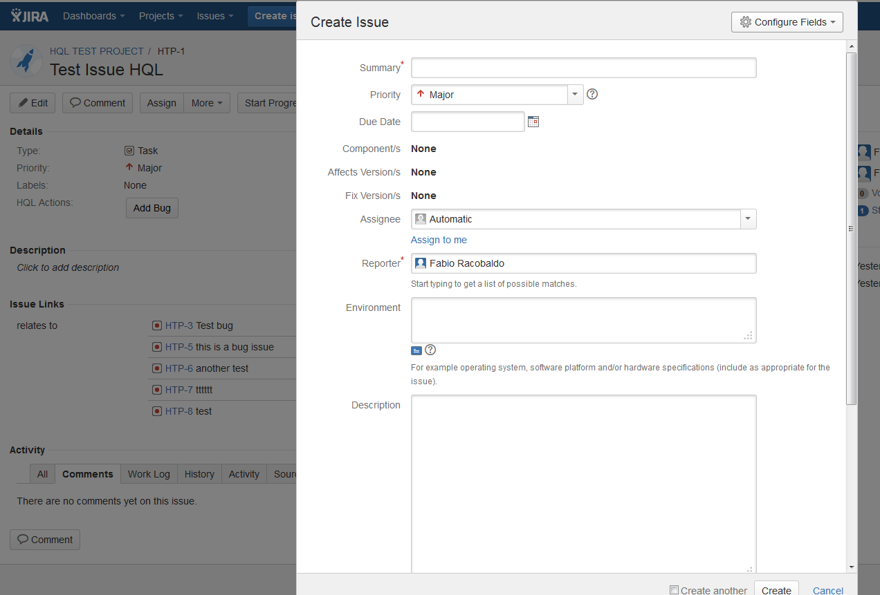
Task: Click the HQL Test Project rocket avatar
Action: (x=26, y=61)
